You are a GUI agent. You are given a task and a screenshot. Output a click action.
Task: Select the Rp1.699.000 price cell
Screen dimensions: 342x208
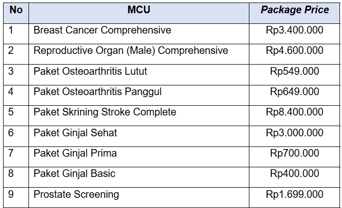tap(295, 197)
